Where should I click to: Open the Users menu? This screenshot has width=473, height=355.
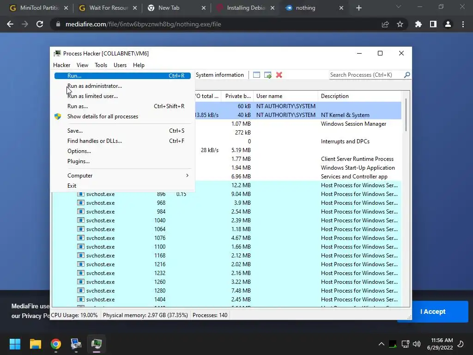click(120, 65)
